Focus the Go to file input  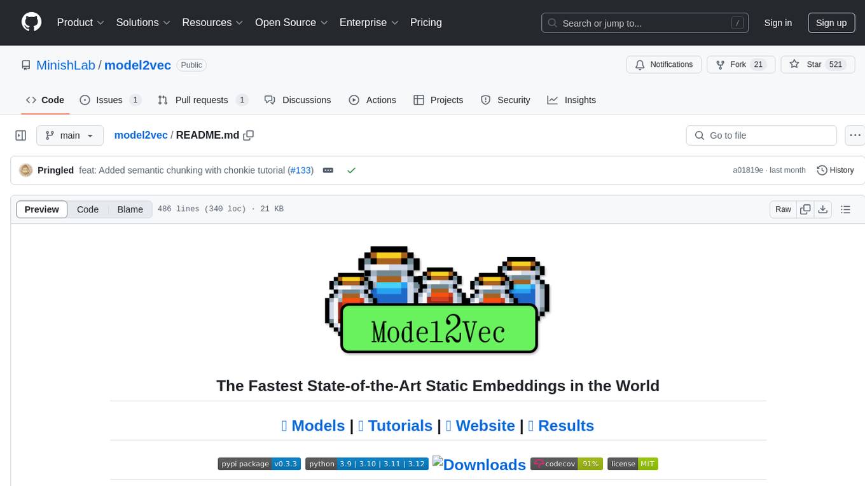click(x=761, y=135)
